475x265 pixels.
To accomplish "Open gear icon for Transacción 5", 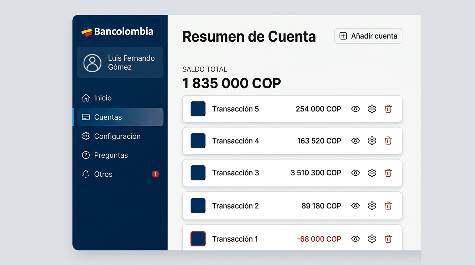I will pos(372,109).
